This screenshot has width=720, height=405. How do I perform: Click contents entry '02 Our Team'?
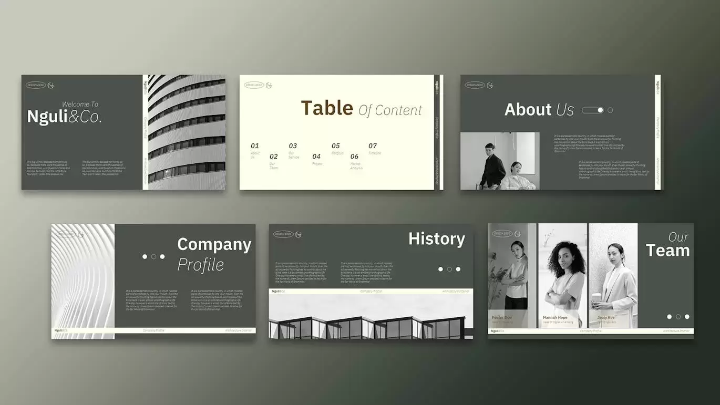point(274,161)
